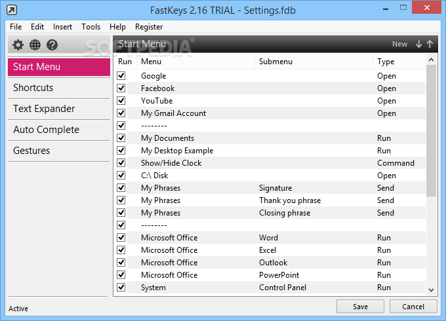
Task: Open the Help menu
Action: tap(117, 27)
